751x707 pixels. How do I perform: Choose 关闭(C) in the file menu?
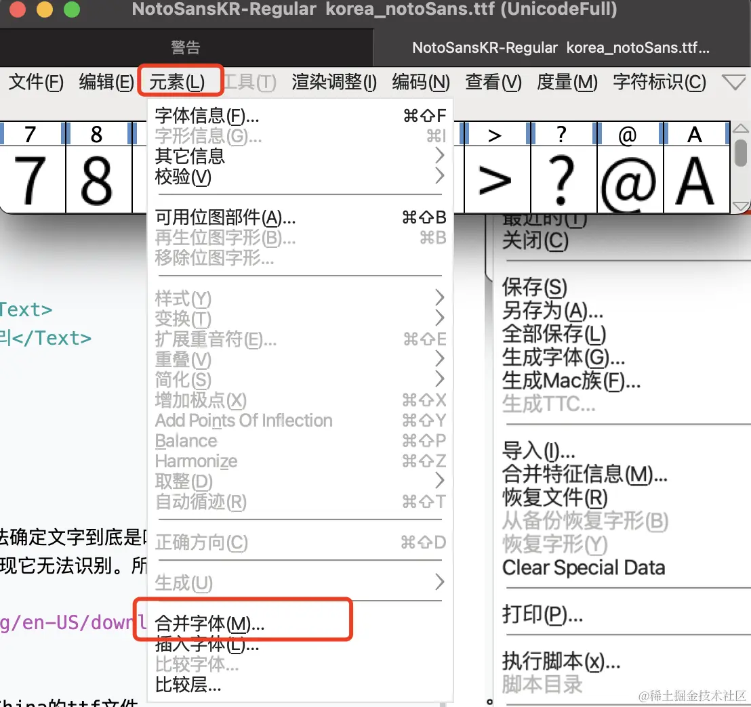click(x=535, y=240)
